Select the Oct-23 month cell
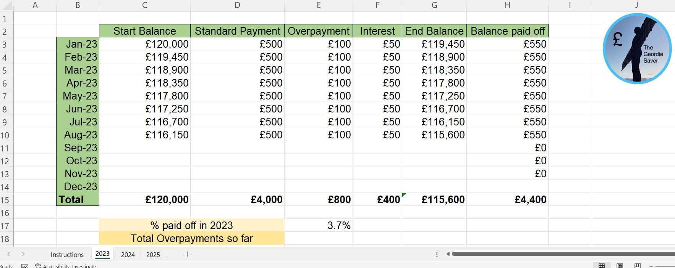675x268 pixels. [x=78, y=160]
